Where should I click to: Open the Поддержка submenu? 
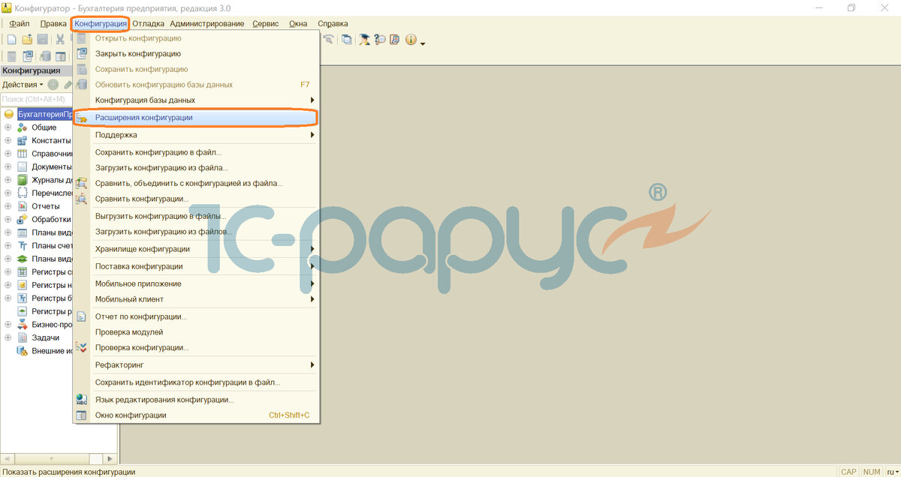[x=196, y=135]
